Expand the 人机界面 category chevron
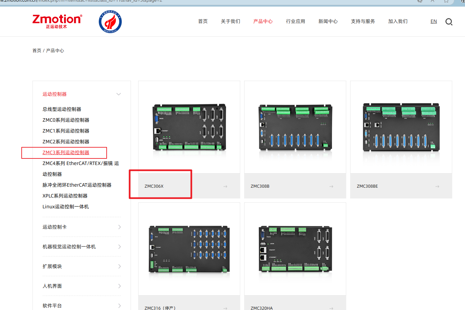 coord(119,286)
